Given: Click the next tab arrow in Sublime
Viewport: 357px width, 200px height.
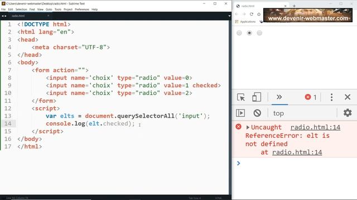Looking at the screenshot, I should [x=6, y=16].
